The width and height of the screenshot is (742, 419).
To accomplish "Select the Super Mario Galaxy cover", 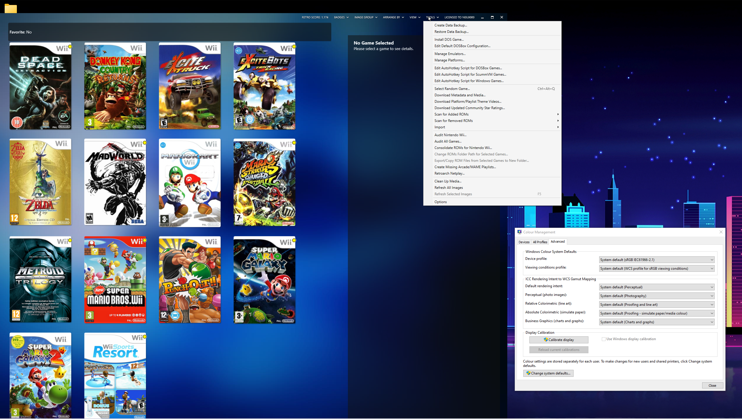I will (x=264, y=280).
